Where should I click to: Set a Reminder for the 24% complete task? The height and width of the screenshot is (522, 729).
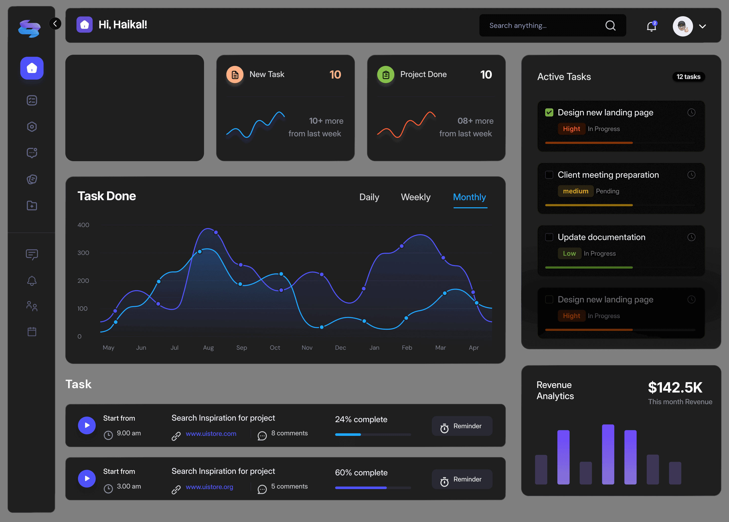pos(462,426)
